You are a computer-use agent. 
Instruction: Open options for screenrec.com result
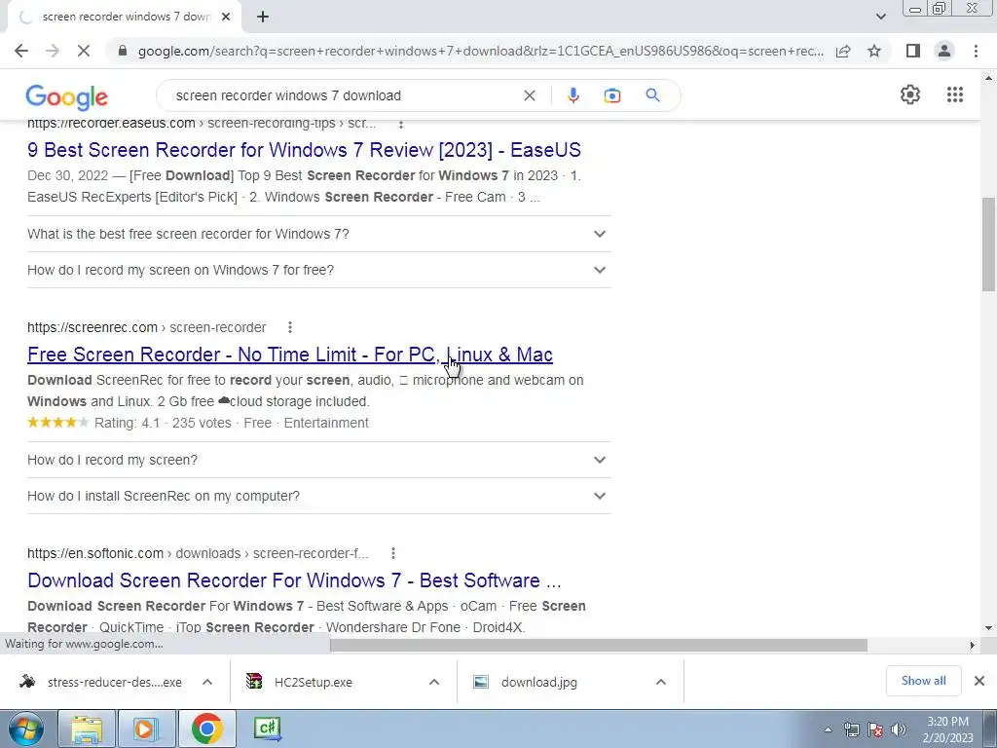click(x=290, y=327)
